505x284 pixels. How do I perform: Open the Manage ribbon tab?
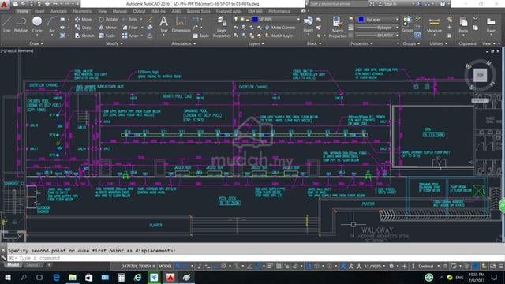tap(119, 11)
